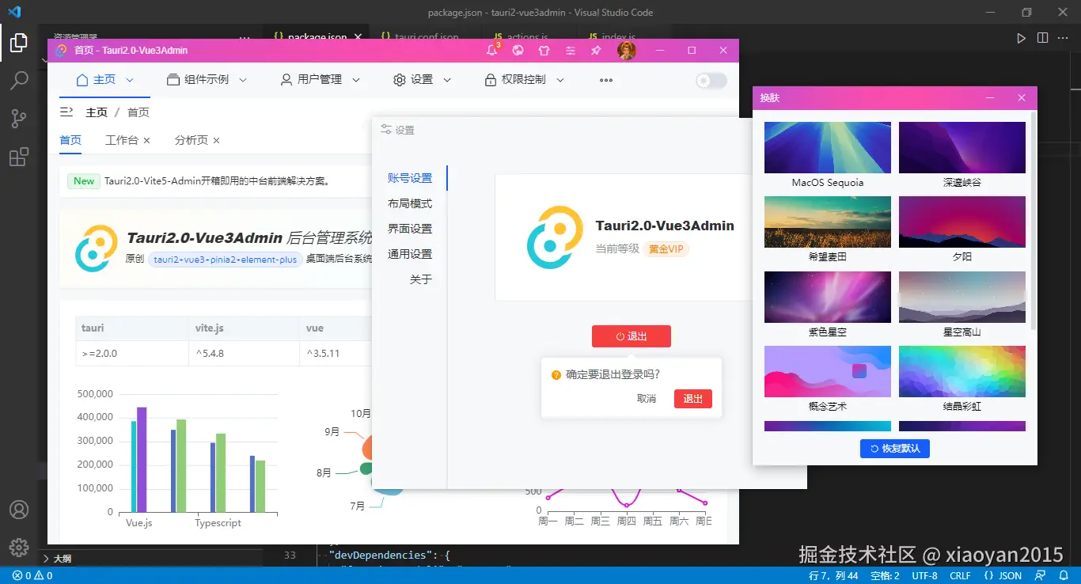Click the 恢复默认 button in skin window
The width and height of the screenshot is (1081, 584).
(895, 449)
